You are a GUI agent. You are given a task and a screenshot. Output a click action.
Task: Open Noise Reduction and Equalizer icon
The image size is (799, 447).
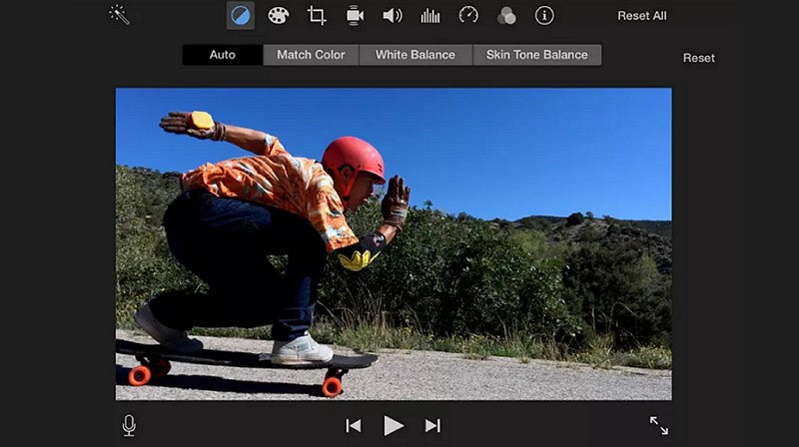pos(430,15)
